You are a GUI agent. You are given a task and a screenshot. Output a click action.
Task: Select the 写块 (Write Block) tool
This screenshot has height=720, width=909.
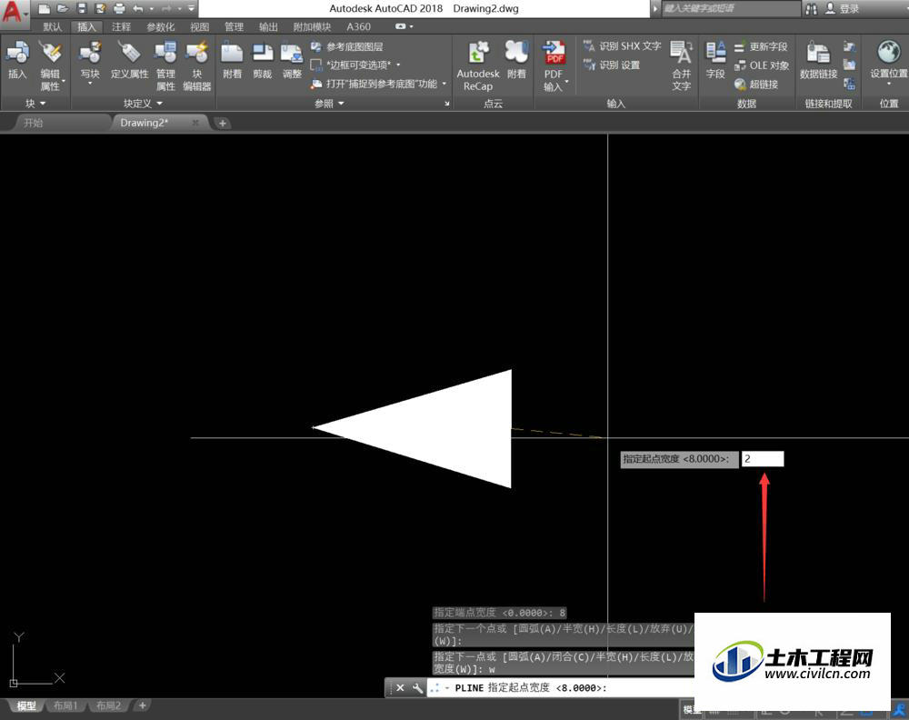click(90, 63)
